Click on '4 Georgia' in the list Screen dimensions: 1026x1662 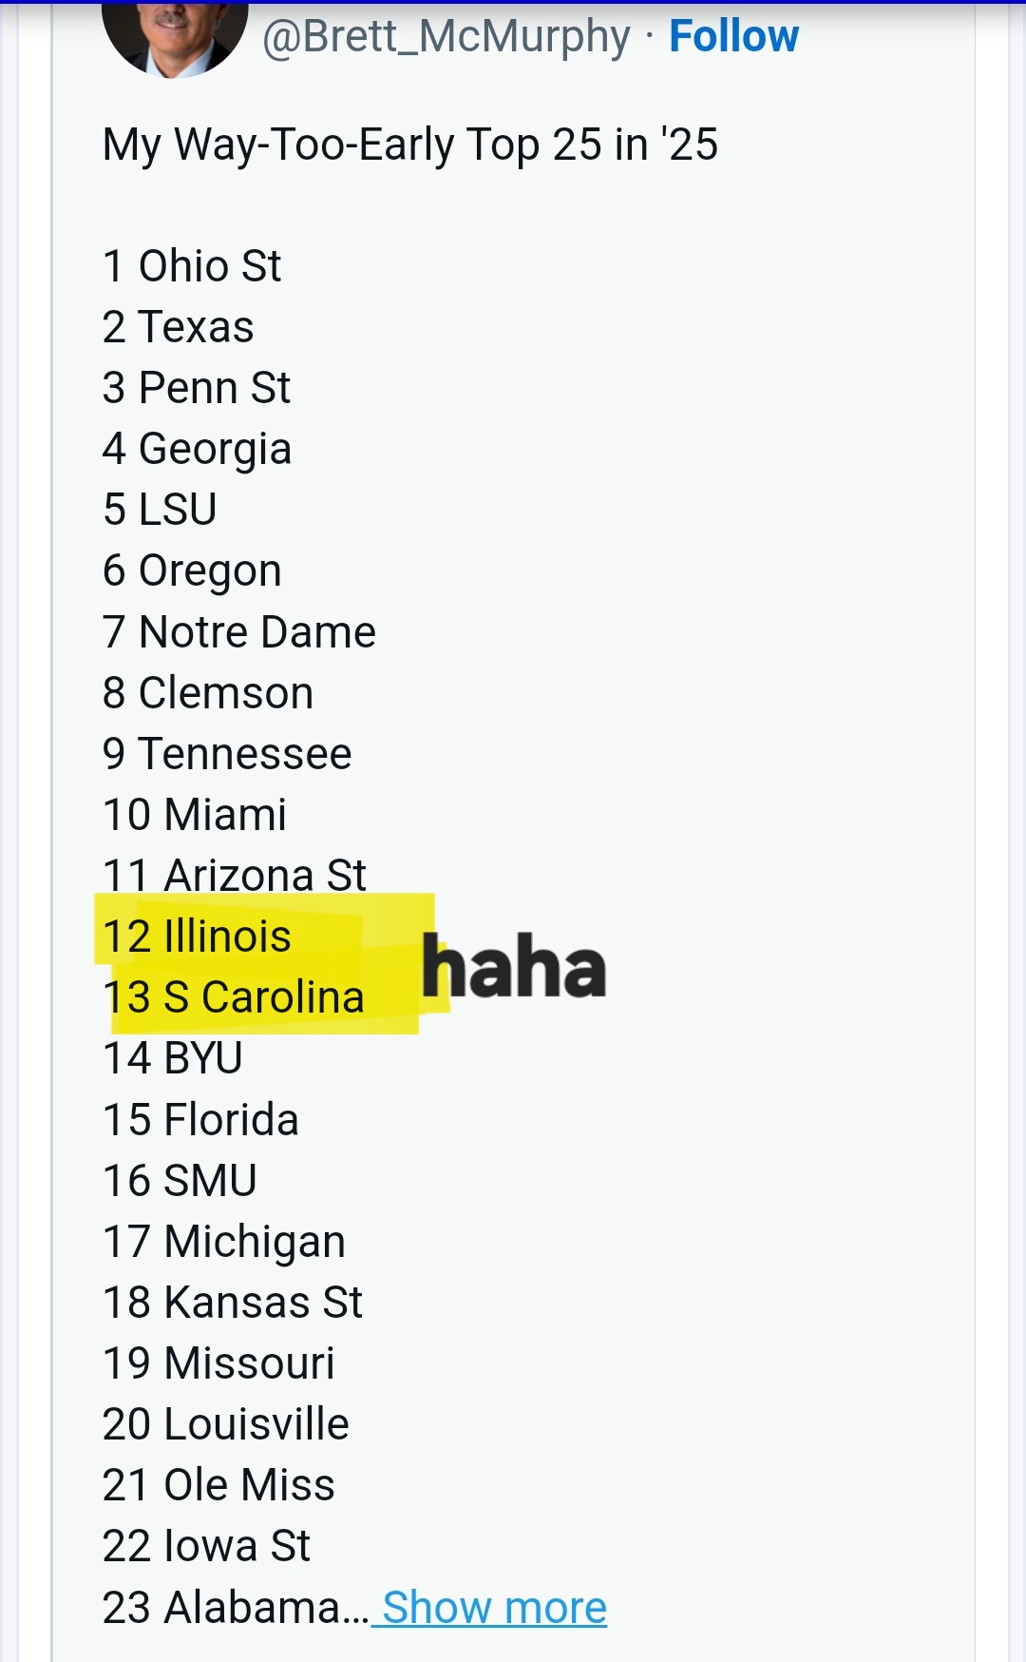[197, 449]
